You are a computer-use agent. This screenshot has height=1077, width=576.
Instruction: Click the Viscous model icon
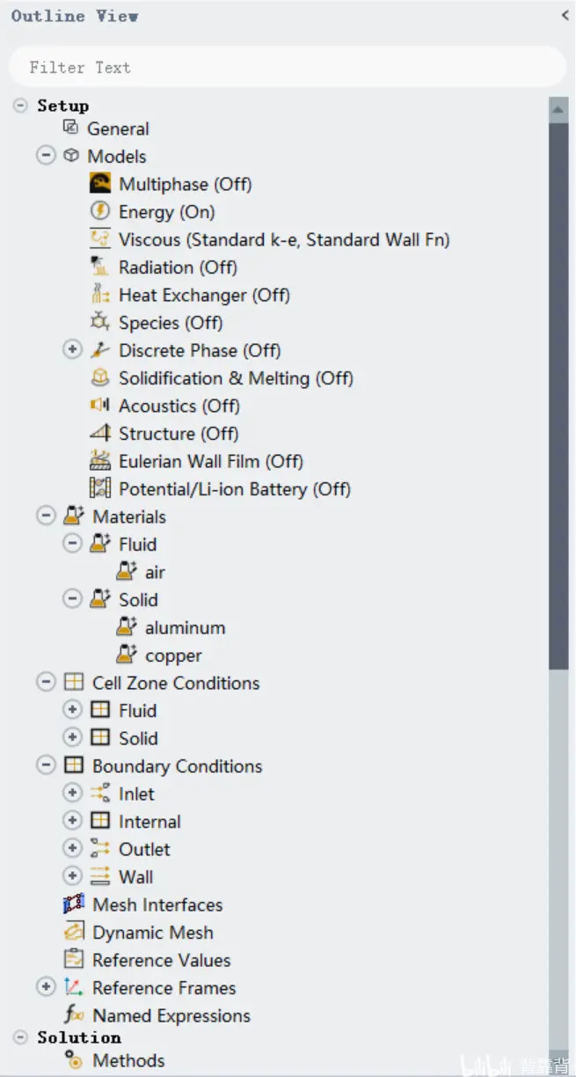click(100, 239)
